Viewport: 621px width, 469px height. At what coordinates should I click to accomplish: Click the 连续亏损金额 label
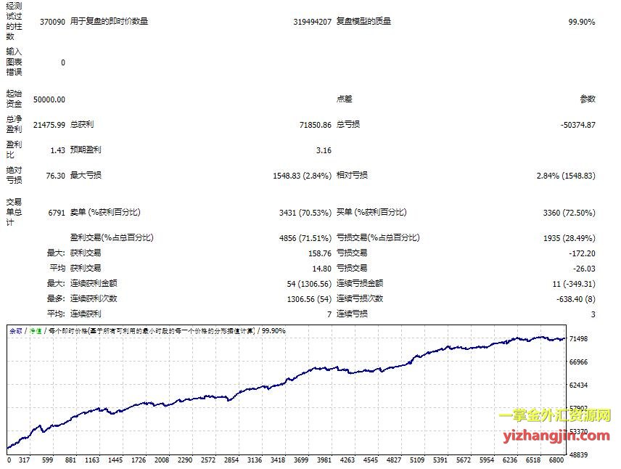pos(360,283)
